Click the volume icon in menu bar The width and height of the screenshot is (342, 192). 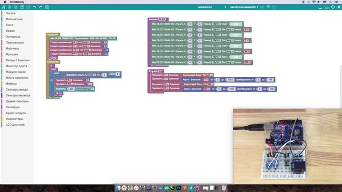tap(319, 2)
